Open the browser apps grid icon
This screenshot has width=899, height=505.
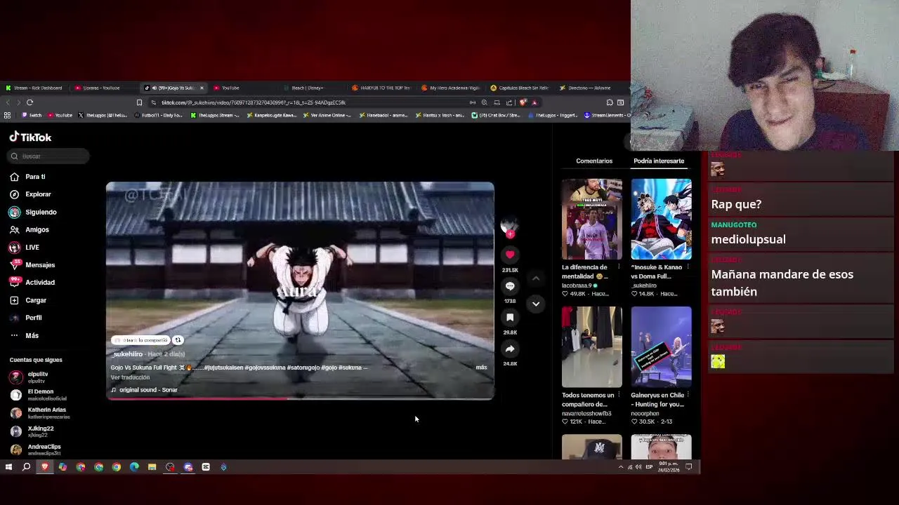point(8,115)
